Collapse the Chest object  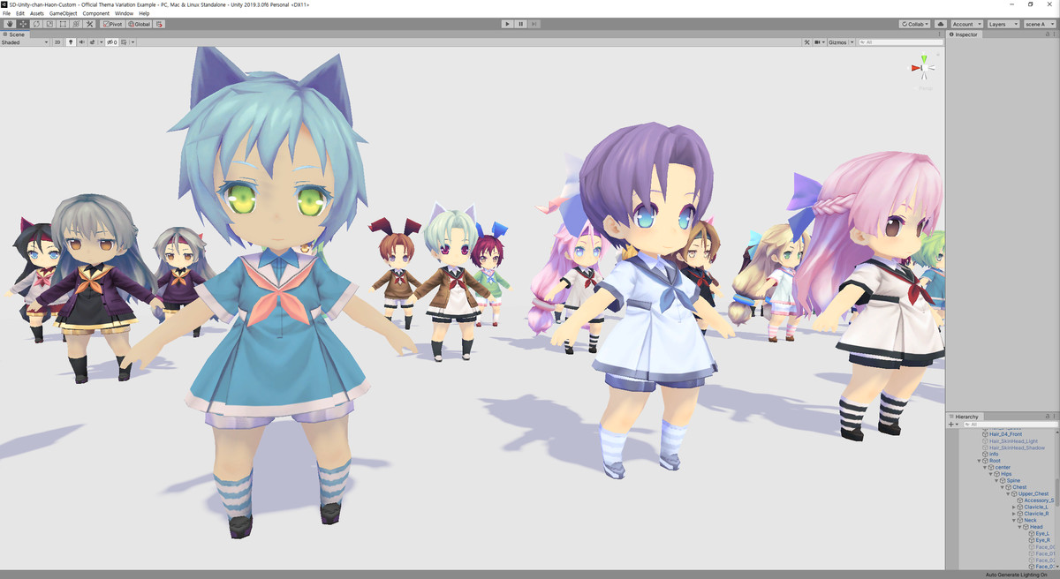[x=1003, y=487]
